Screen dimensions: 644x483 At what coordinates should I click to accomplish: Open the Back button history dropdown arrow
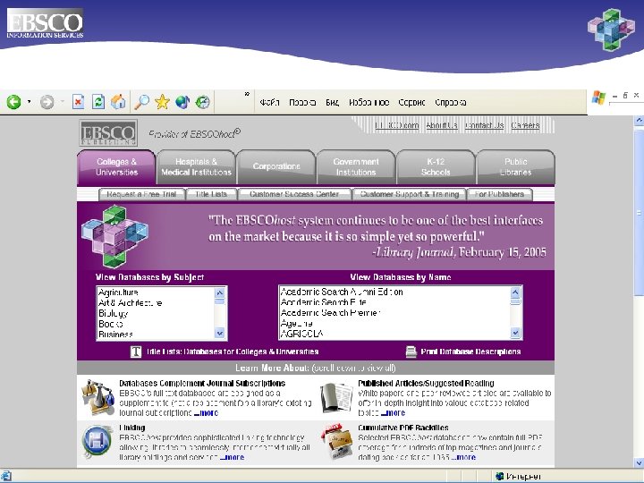coord(30,101)
